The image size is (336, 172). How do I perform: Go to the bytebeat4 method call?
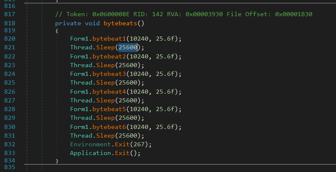(109, 92)
